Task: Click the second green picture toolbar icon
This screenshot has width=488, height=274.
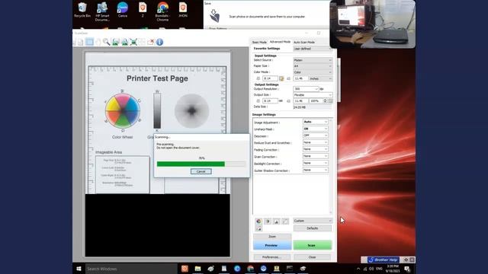Action: pos(124,42)
